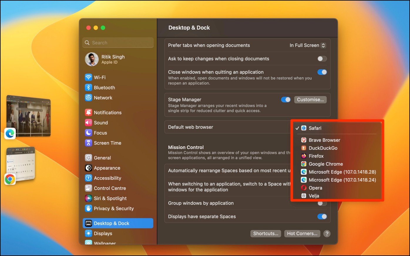Image resolution: width=410 pixels, height=256 pixels.
Task: Click the Desktop & Dock sidebar icon
Action: point(88,223)
